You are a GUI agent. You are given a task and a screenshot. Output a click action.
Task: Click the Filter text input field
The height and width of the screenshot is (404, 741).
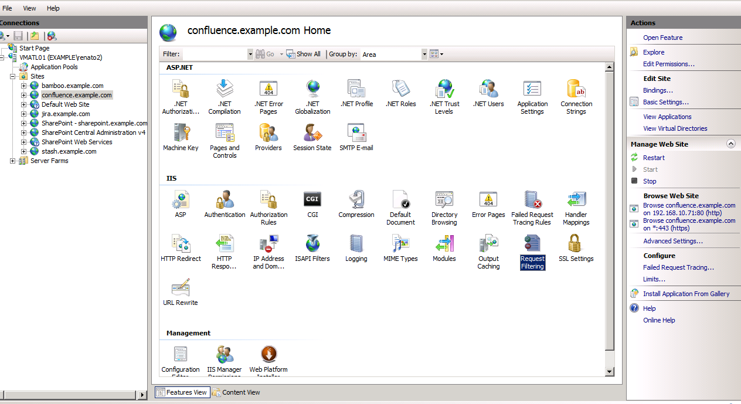pyautogui.click(x=215, y=54)
